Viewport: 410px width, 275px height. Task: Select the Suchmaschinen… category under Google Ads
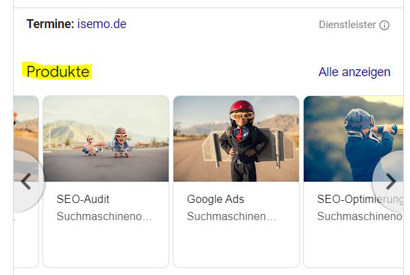232,217
